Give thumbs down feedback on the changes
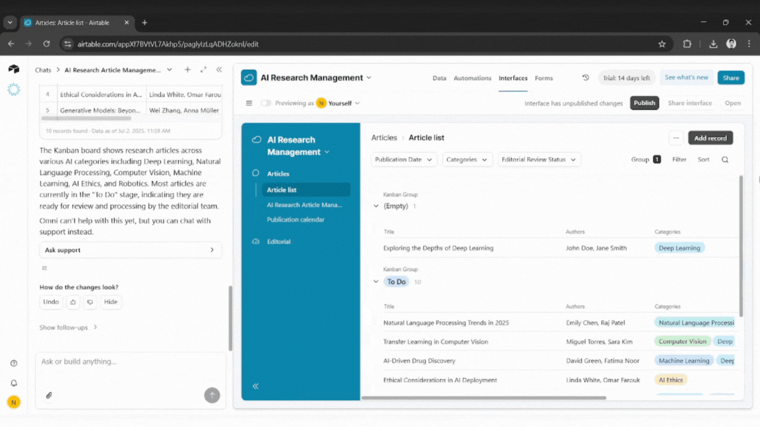 90,302
